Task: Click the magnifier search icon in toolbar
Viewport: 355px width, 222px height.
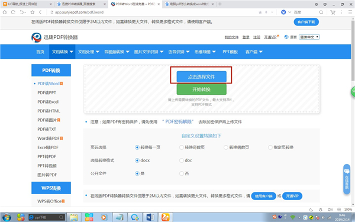Action: tap(321, 12)
